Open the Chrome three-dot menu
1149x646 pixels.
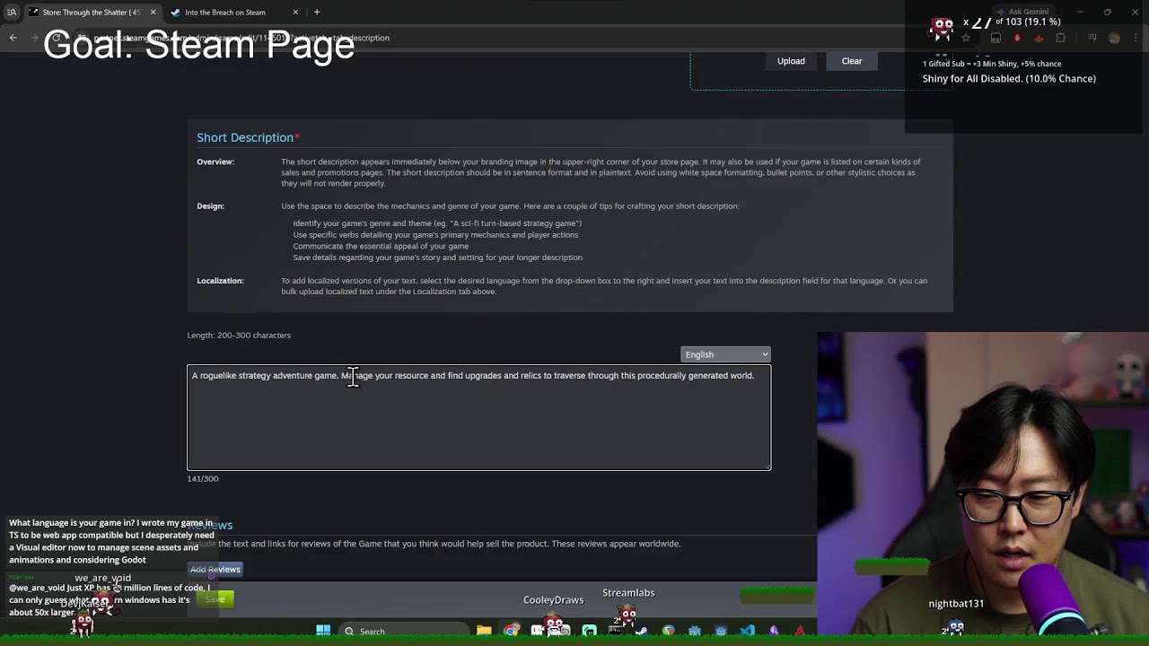[1136, 38]
